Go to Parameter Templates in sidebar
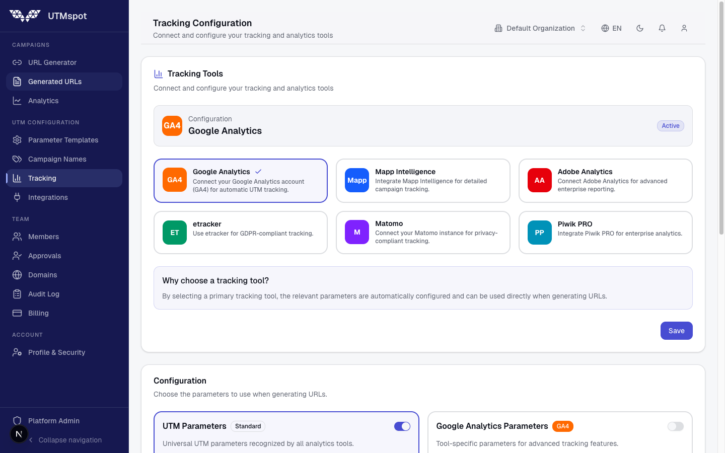The height and width of the screenshot is (453, 725). 63,140
